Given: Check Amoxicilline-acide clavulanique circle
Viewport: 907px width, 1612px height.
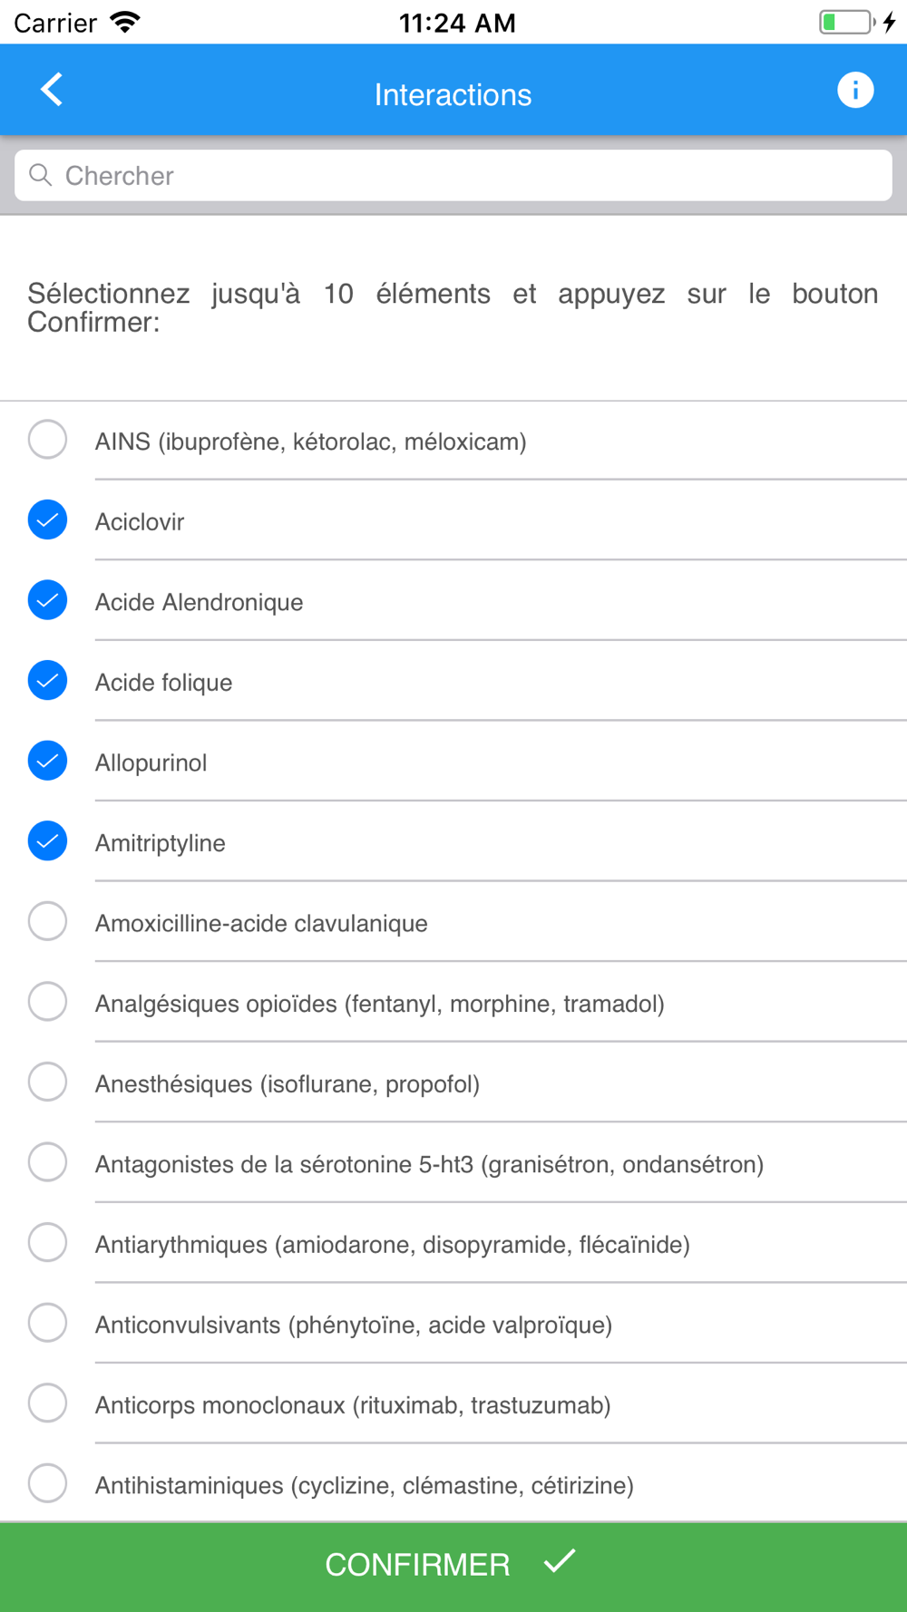Looking at the screenshot, I should click(x=47, y=921).
